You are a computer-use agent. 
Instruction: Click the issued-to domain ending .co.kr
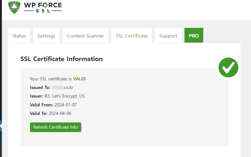click(x=63, y=87)
